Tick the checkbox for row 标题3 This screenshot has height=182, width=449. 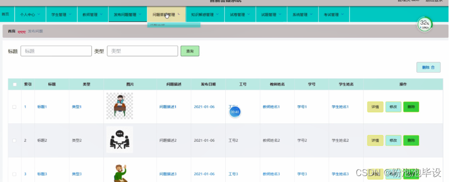(x=14, y=174)
